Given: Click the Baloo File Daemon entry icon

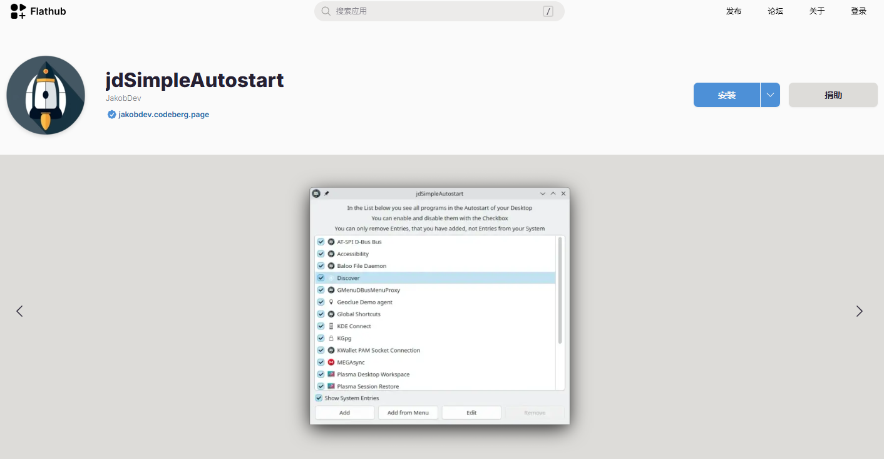Looking at the screenshot, I should click(331, 266).
